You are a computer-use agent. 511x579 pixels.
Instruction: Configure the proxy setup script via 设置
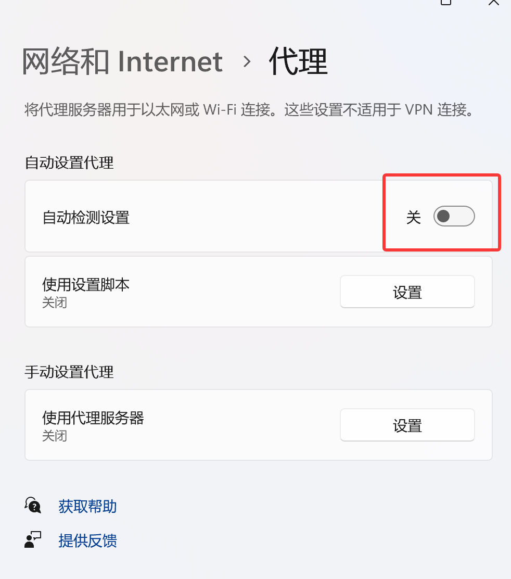tap(407, 292)
